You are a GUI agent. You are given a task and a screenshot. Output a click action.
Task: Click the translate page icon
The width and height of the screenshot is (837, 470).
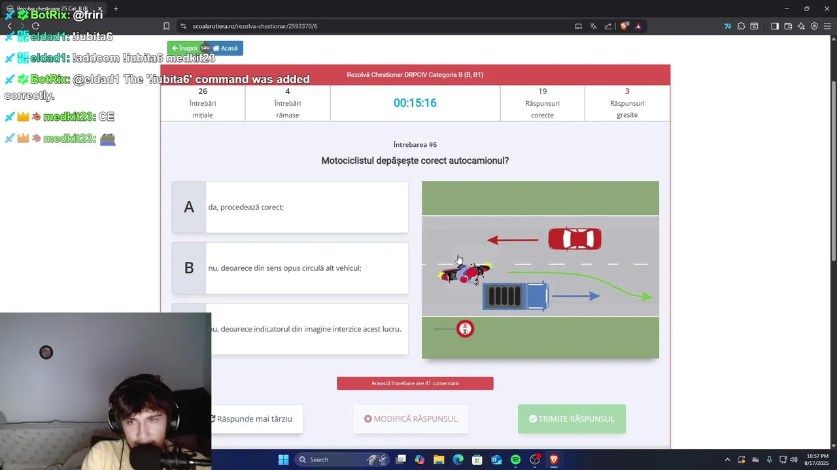point(593,26)
